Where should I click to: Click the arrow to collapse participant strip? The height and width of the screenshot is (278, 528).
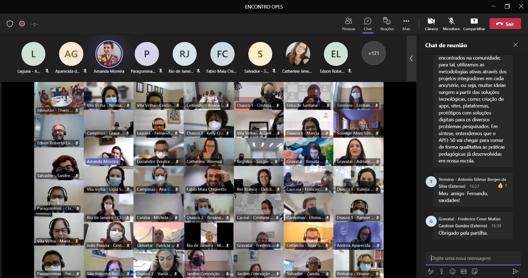(x=411, y=58)
